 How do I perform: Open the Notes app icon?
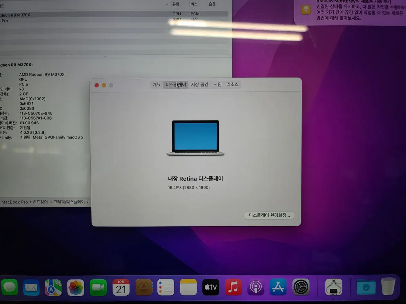pyautogui.click(x=188, y=287)
